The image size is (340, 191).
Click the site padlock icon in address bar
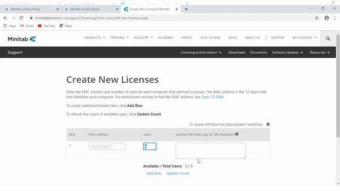coord(31,18)
